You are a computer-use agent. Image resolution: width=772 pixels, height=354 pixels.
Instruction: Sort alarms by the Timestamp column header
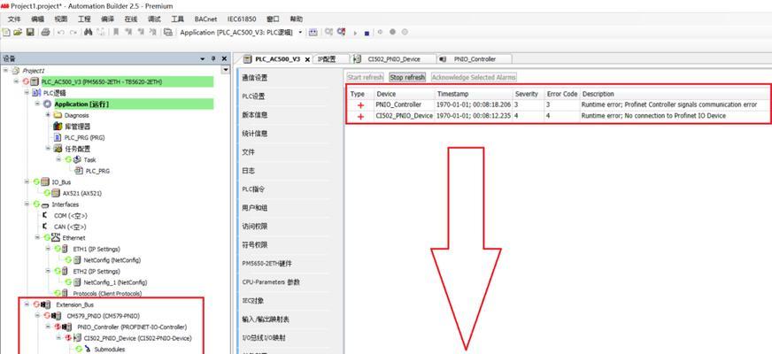point(473,94)
